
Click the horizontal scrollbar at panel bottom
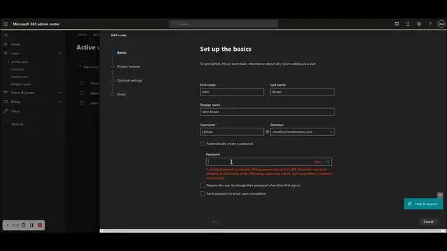pyautogui.click(x=273, y=231)
